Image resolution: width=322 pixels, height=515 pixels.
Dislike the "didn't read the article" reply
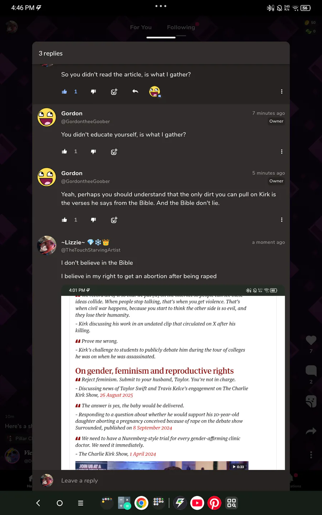click(x=93, y=92)
